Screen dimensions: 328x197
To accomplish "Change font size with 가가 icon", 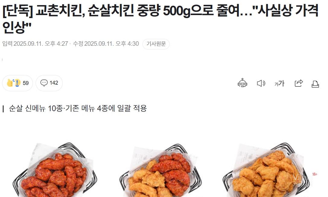I will (279, 83).
